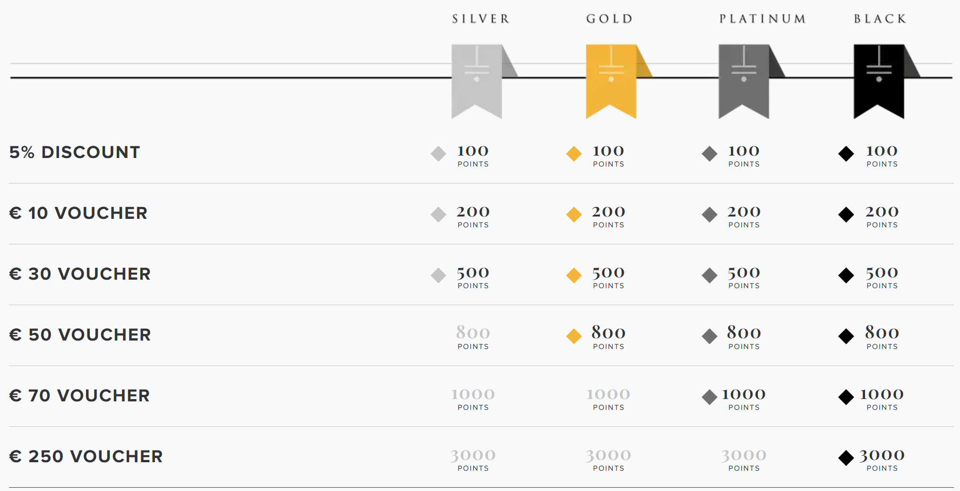Open the SILVER tier heading
The height and width of the screenshot is (491, 960).
(x=481, y=19)
